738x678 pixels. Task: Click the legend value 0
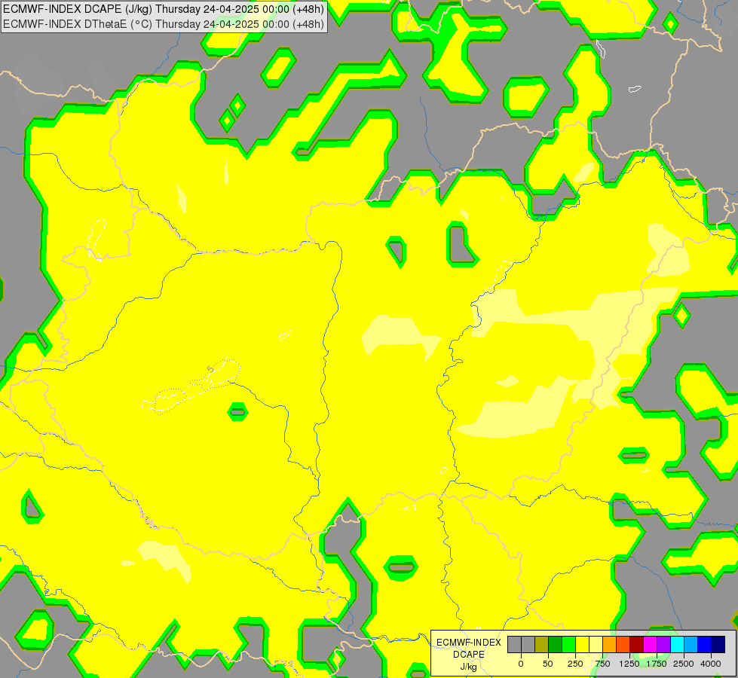521,664
